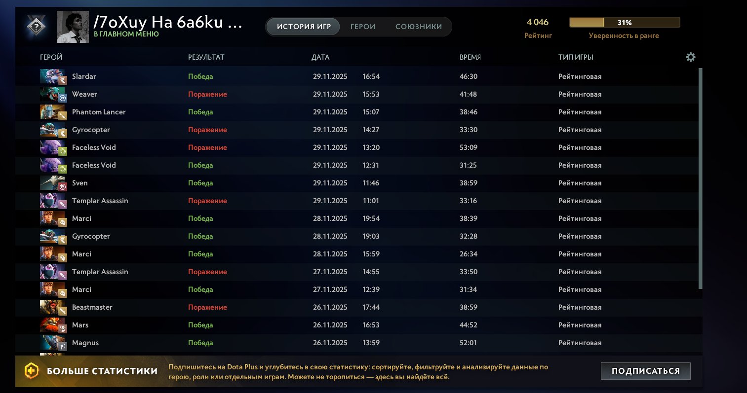Click the Slardar hero portrait icon
The image size is (747, 393).
coord(52,76)
